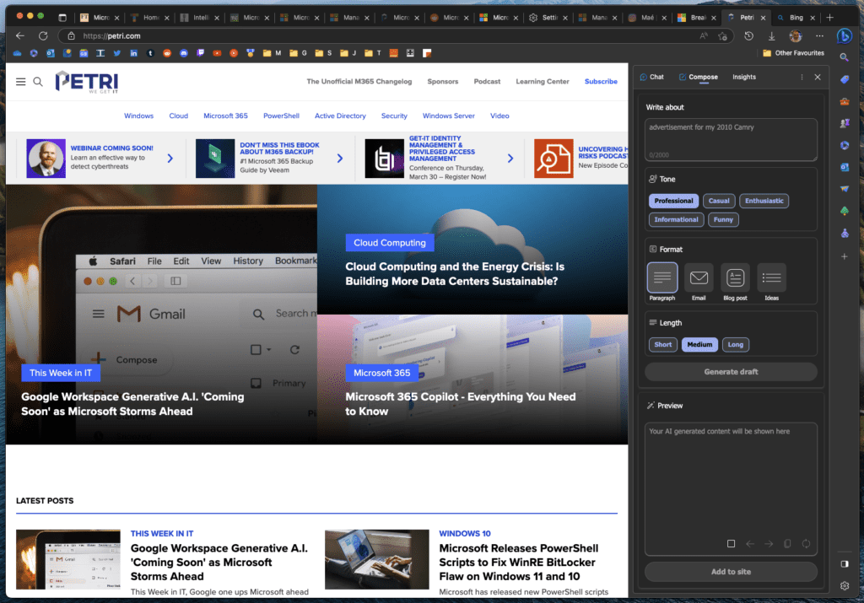Image resolution: width=864 pixels, height=603 pixels.
Task: Open the LinkedIn bookmark icon
Action: (133, 53)
